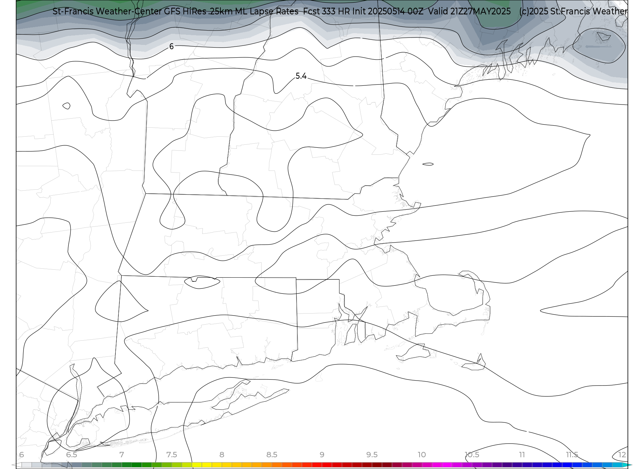Pick the dark green segment of the colorbar
The height and width of the screenshot is (469, 644).
click(x=137, y=465)
